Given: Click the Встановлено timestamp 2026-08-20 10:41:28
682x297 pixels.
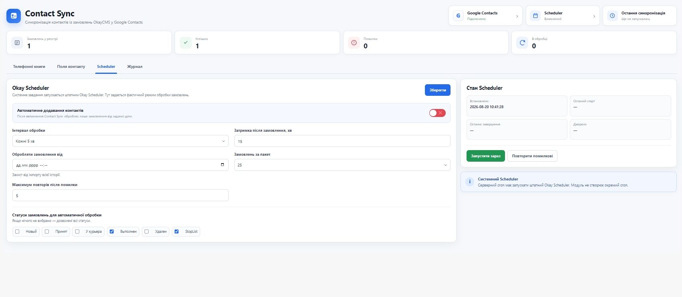Looking at the screenshot, I should (487, 107).
